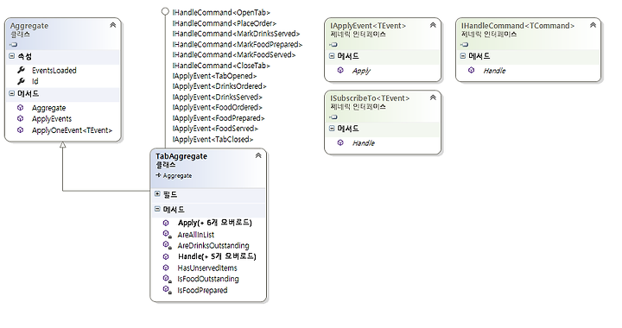Click the IApplyEvent<TabClosed> interface label
The width and height of the screenshot is (622, 328).
pos(213,140)
